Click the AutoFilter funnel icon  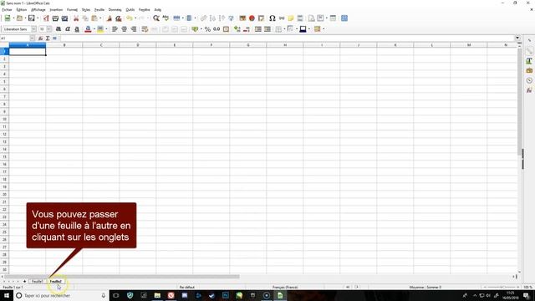click(x=231, y=18)
